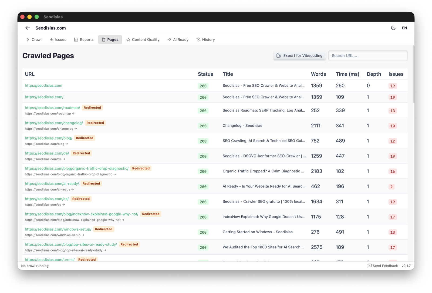Viewport: 432px width, 293px height.
Task: Click the vertical scrollbar of the pages list
Action: (x=413, y=74)
